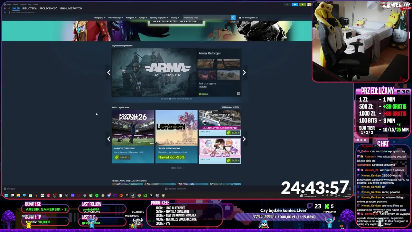The width and height of the screenshot is (412, 232).
Task: Open the wishlist star link
Action: pyautogui.click(x=240, y=18)
